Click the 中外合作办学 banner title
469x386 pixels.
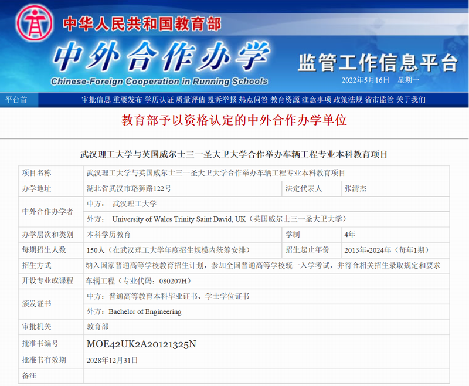pyautogui.click(x=158, y=56)
